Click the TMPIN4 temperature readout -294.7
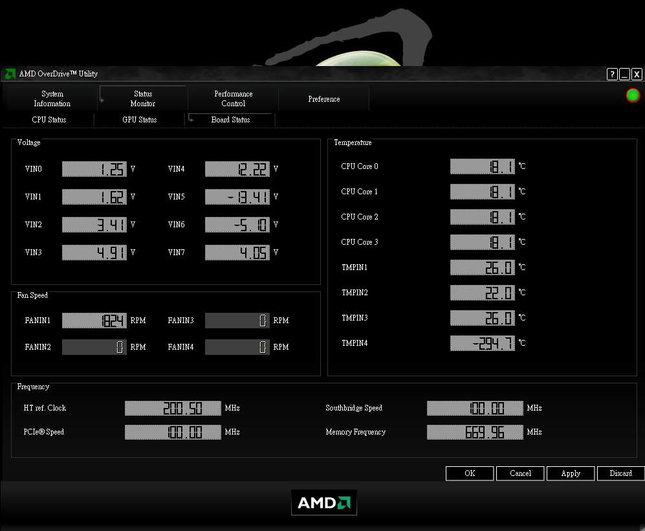Viewport: 645px width, 531px height. point(483,343)
